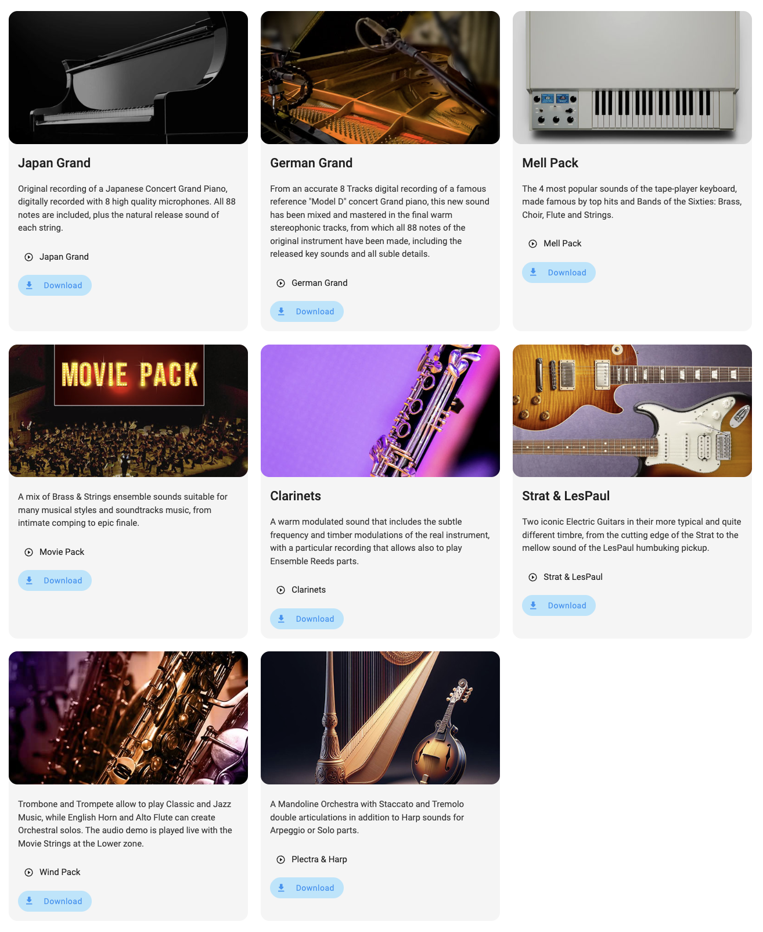Screen dimensions: 763x932
Task: Click the Clarinets heading
Action: [296, 496]
